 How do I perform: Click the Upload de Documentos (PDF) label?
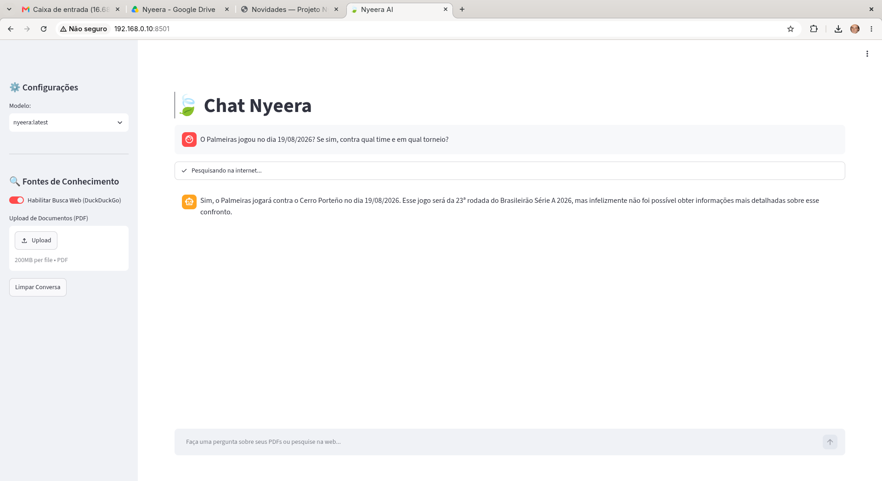pyautogui.click(x=49, y=218)
